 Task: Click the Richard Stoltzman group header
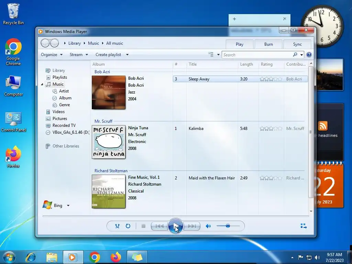pyautogui.click(x=111, y=171)
